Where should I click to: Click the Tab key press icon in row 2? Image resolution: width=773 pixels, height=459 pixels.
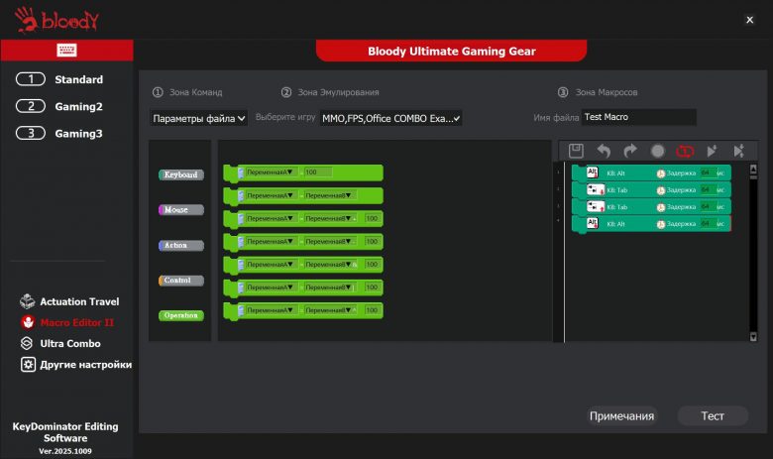[596, 189]
